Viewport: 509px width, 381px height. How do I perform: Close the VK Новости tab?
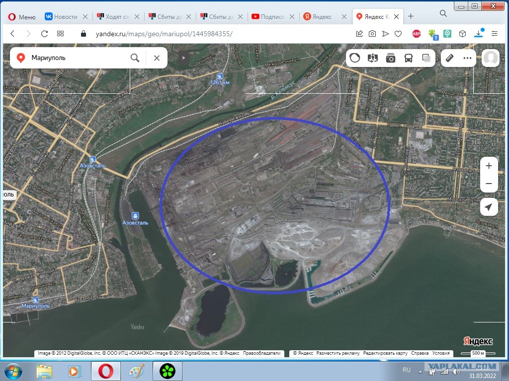tap(85, 16)
